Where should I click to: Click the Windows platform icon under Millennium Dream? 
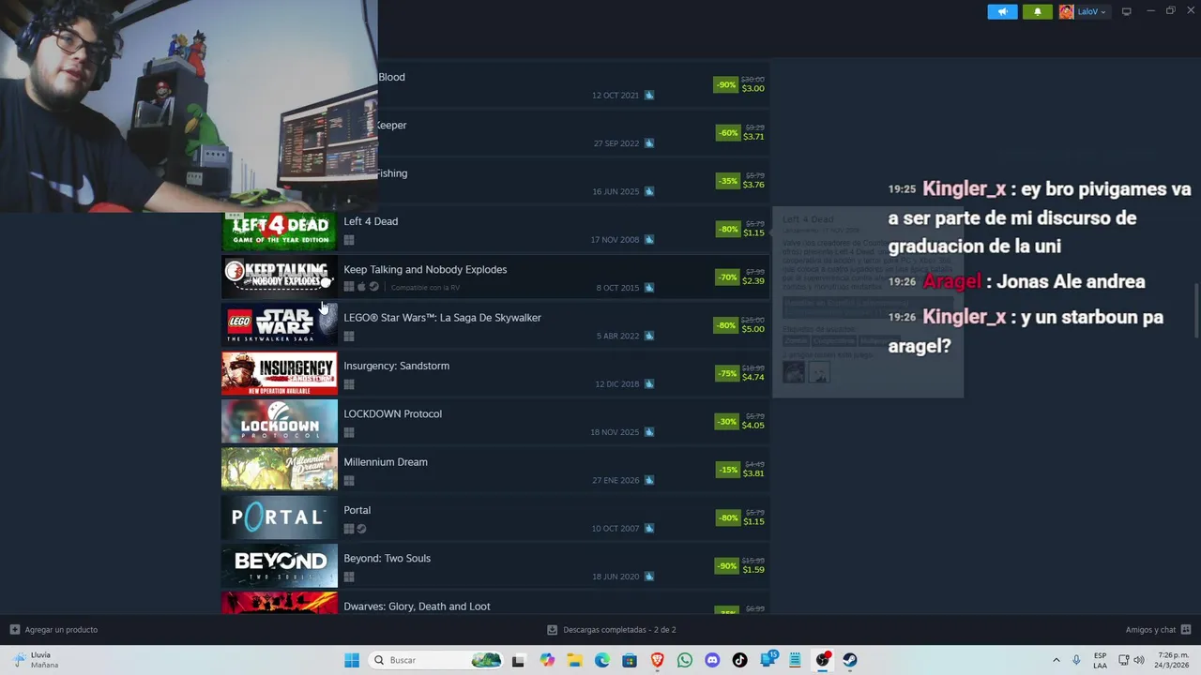349,481
